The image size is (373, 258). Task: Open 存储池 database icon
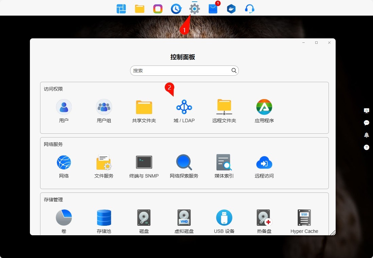[x=104, y=218]
